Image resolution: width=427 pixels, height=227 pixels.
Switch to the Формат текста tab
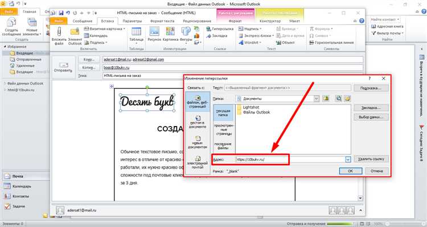click(x=162, y=21)
